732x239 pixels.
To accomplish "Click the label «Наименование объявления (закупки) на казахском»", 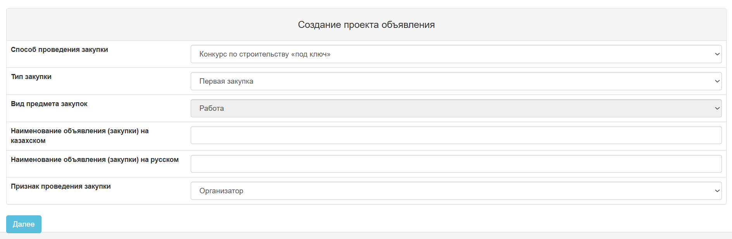I will pos(79,131).
